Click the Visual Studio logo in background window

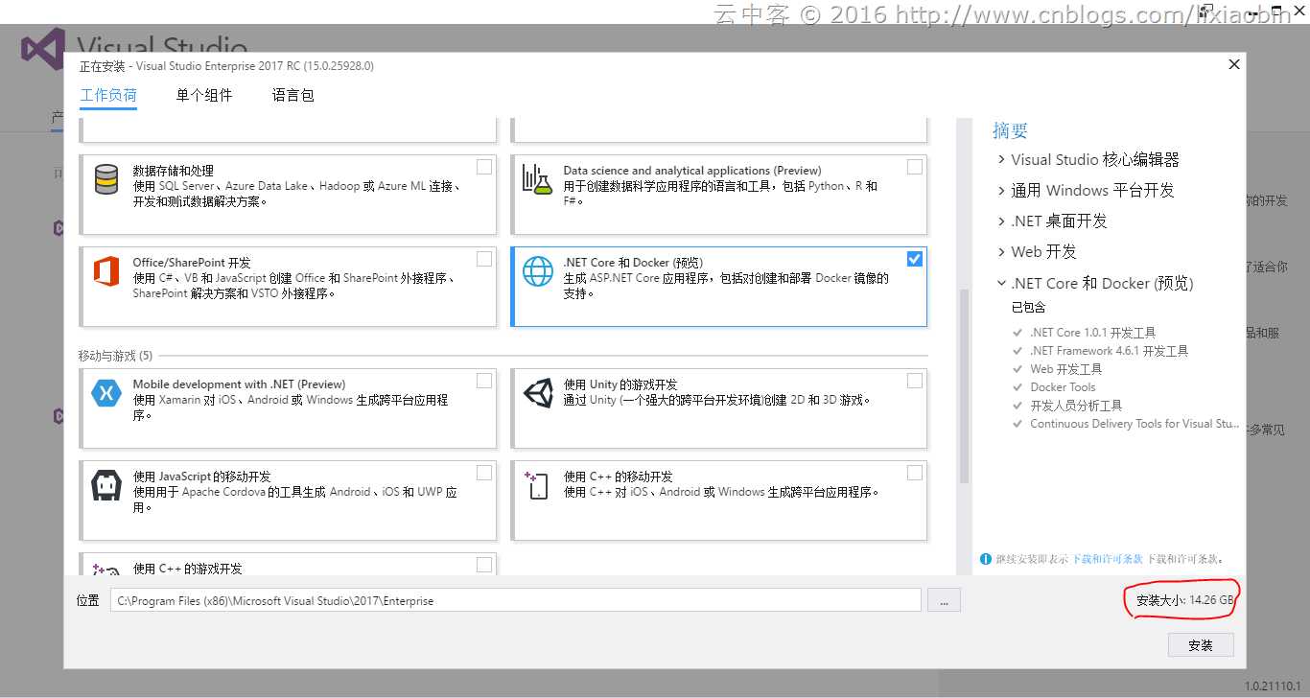tap(43, 48)
